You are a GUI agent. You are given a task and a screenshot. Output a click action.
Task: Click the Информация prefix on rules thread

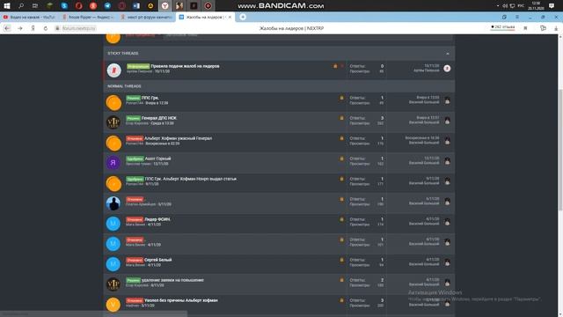click(138, 66)
